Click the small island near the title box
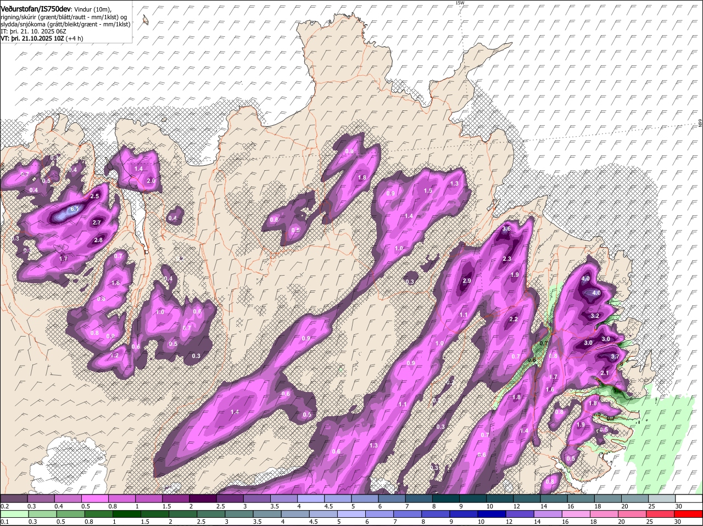 pos(146,20)
